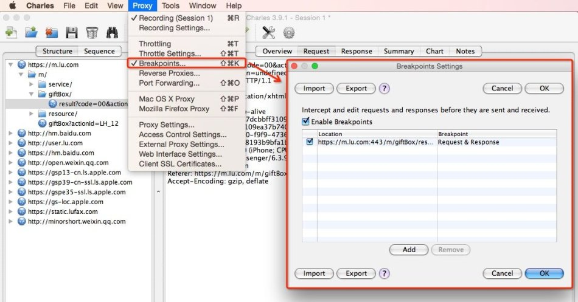Click the bottom Export button

pos(356,273)
